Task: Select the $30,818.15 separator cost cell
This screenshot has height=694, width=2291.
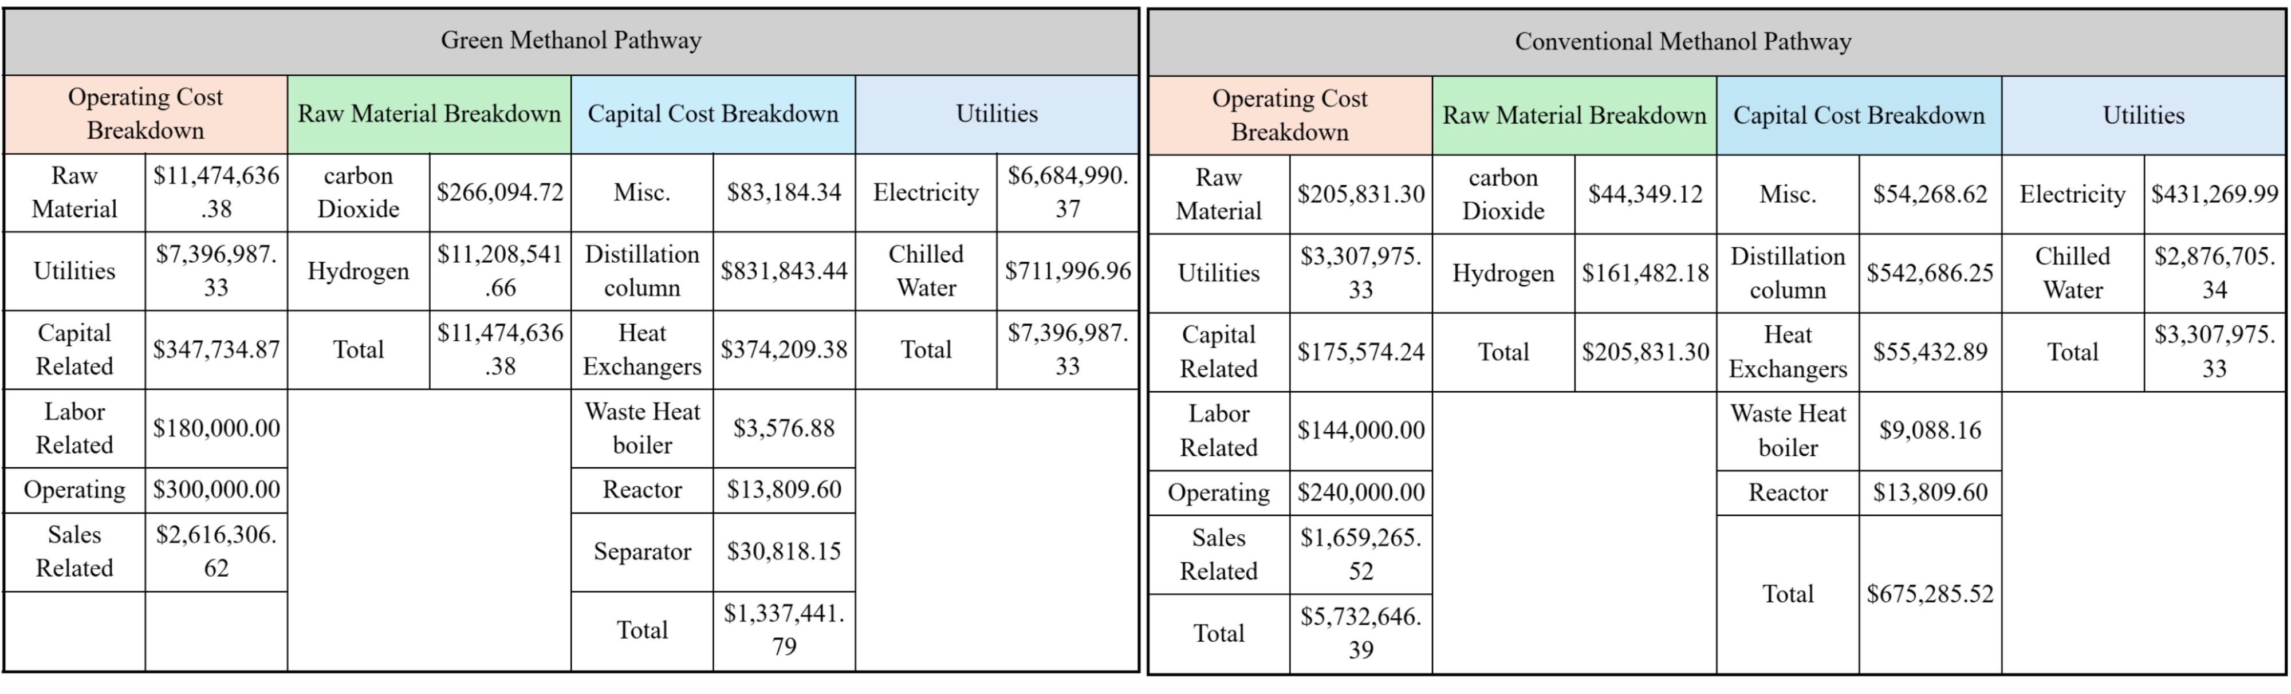Action: tap(784, 552)
